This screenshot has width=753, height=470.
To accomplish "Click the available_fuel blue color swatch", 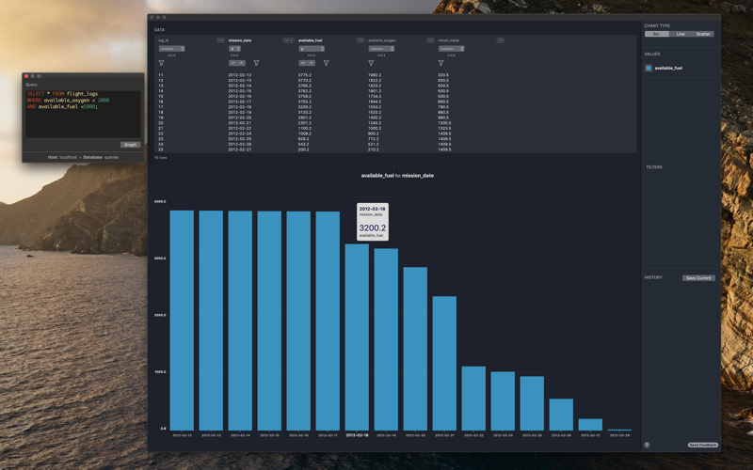I will (649, 68).
